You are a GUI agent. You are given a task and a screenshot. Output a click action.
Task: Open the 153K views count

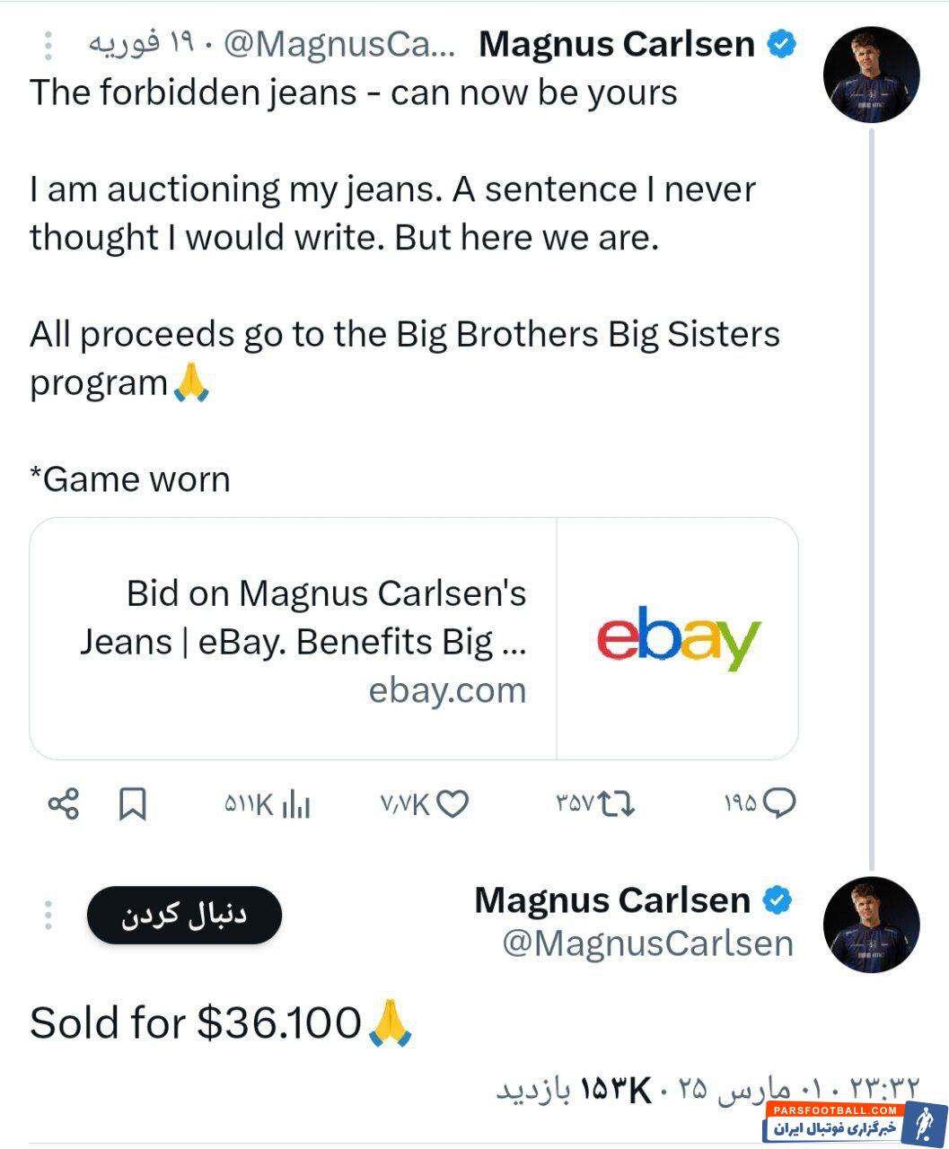point(616,1090)
